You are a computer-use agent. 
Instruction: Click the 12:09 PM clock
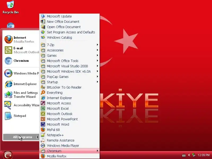point(204,155)
